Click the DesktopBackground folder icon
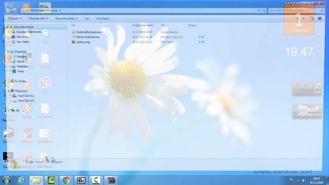 pos(74,32)
